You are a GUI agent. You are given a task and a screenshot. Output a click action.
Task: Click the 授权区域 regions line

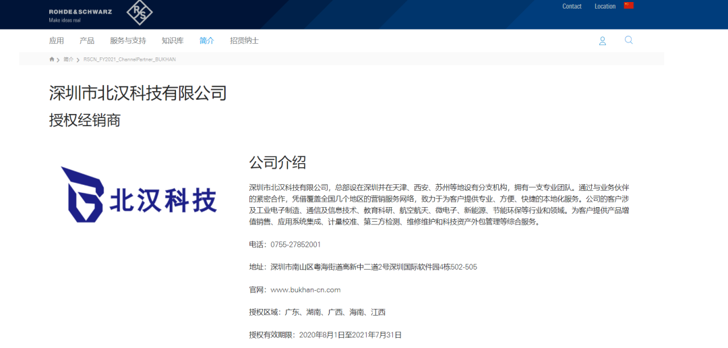(317, 312)
